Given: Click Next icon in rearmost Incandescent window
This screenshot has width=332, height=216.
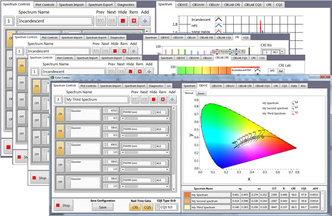Looking at the screenshot, I should (112, 20).
